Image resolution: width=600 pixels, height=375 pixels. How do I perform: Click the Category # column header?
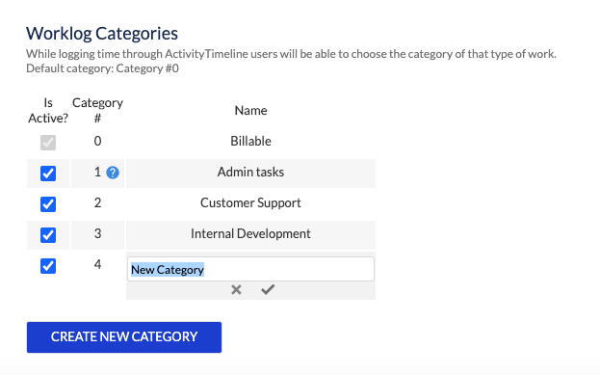coord(97,110)
